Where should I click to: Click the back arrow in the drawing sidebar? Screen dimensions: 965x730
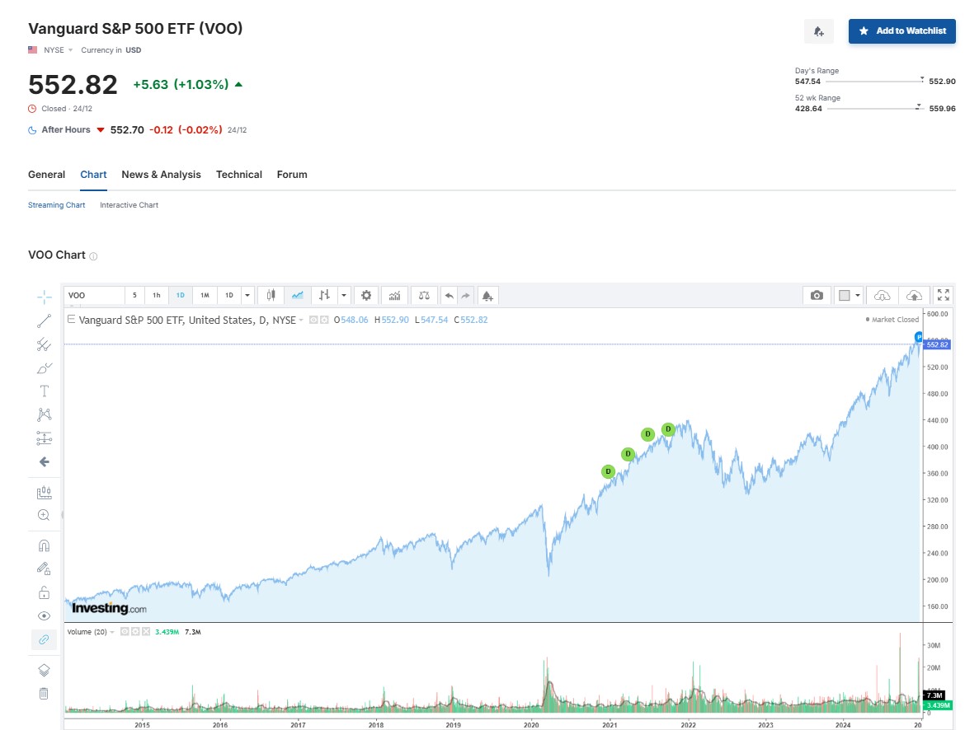[45, 462]
